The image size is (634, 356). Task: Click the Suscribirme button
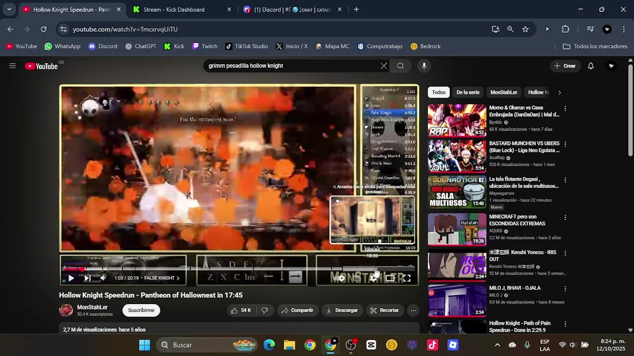click(x=141, y=311)
